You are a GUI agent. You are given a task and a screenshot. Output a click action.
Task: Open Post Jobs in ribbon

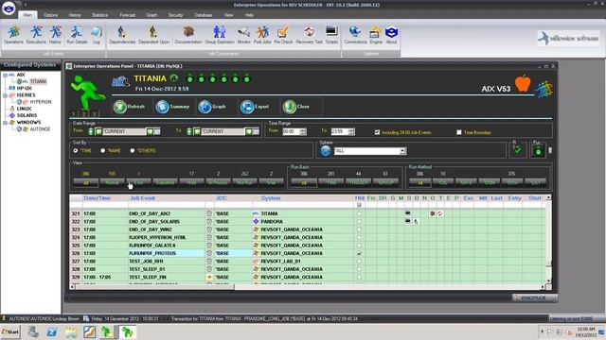(x=262, y=35)
